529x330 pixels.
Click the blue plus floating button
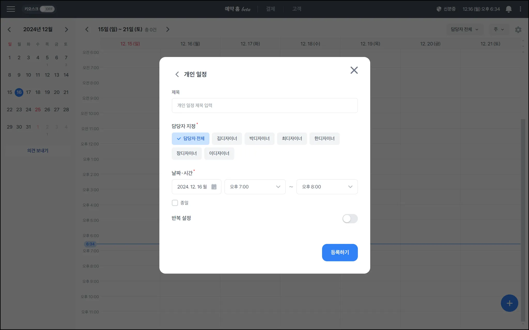click(509, 303)
